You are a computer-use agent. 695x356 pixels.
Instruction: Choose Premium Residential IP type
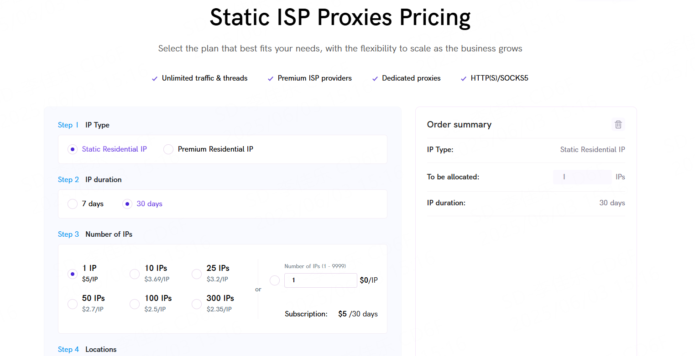[x=168, y=149]
